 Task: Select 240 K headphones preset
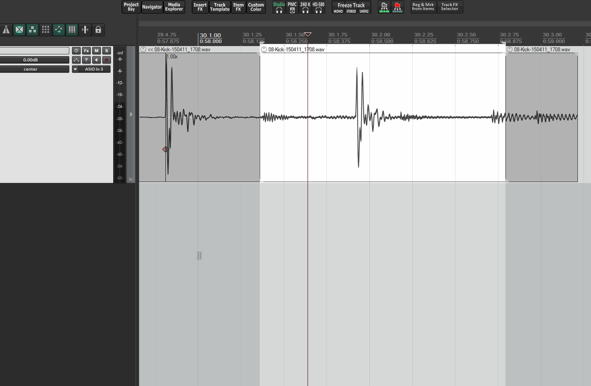pyautogui.click(x=305, y=7)
